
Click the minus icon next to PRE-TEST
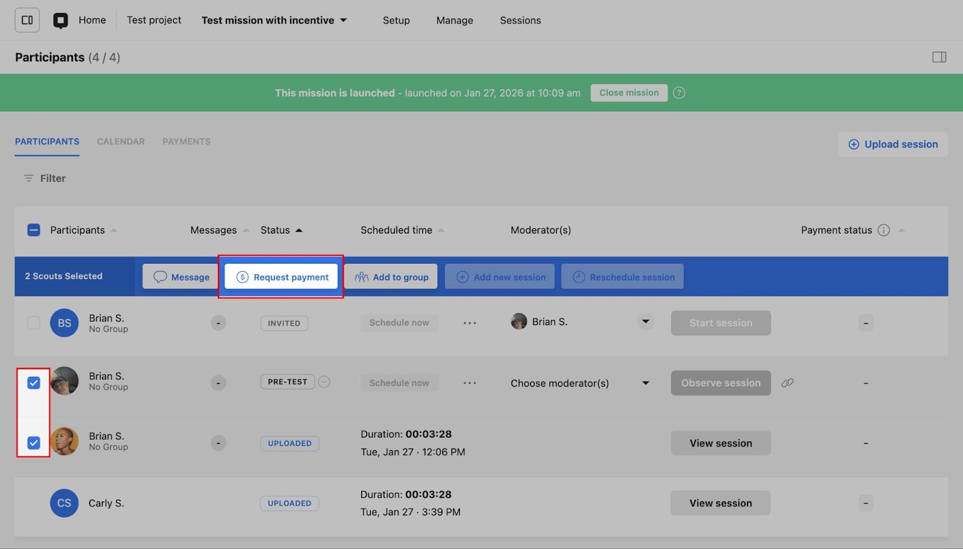point(324,382)
